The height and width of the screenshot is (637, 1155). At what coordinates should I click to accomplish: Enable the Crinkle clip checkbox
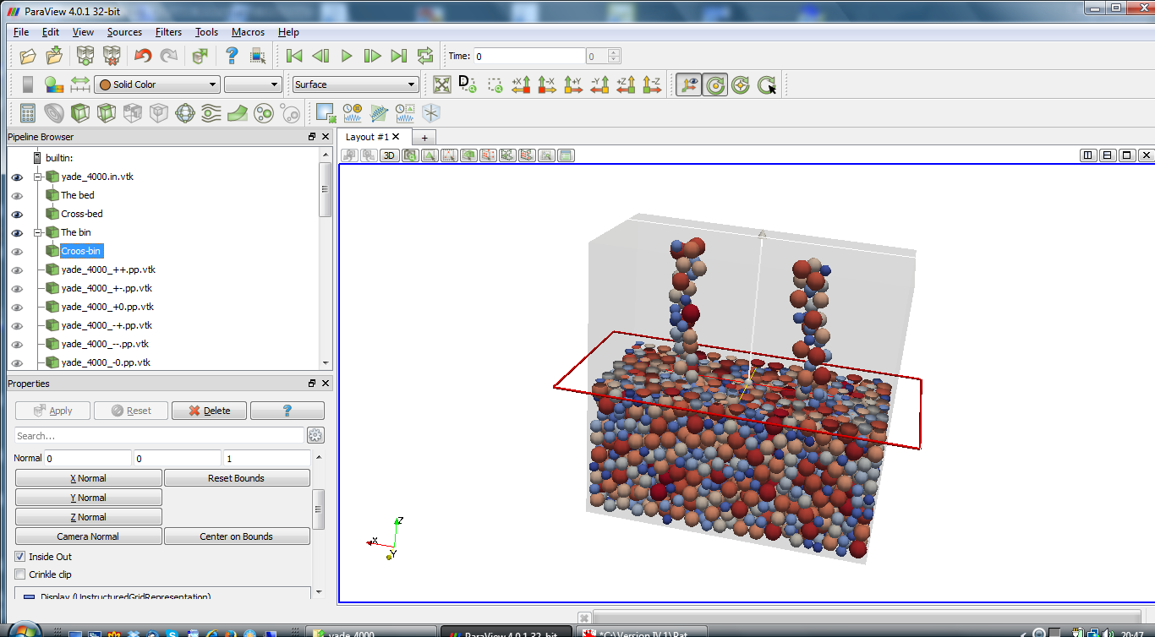19,574
